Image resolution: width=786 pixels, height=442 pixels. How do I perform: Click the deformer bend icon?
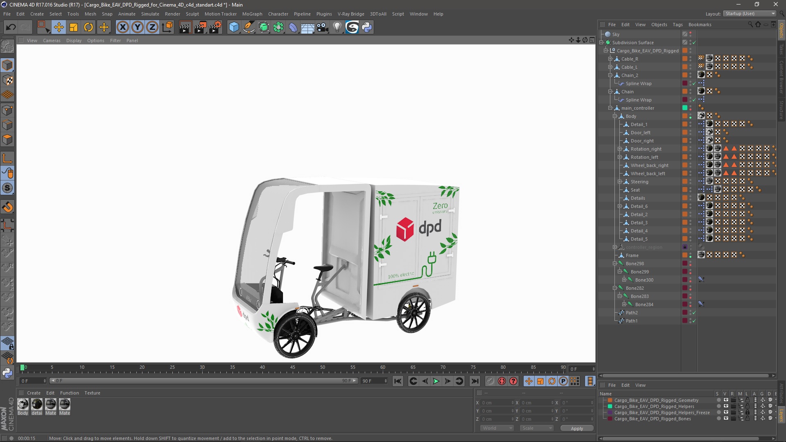pos(293,27)
